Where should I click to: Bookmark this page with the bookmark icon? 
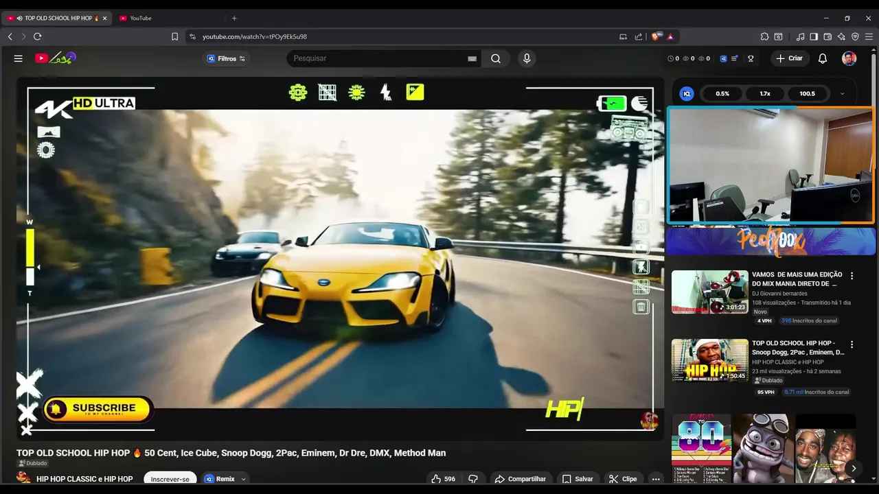click(x=174, y=36)
